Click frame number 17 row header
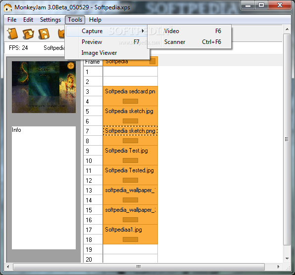Viewport: 295px width, 275px height. [x=93, y=230]
